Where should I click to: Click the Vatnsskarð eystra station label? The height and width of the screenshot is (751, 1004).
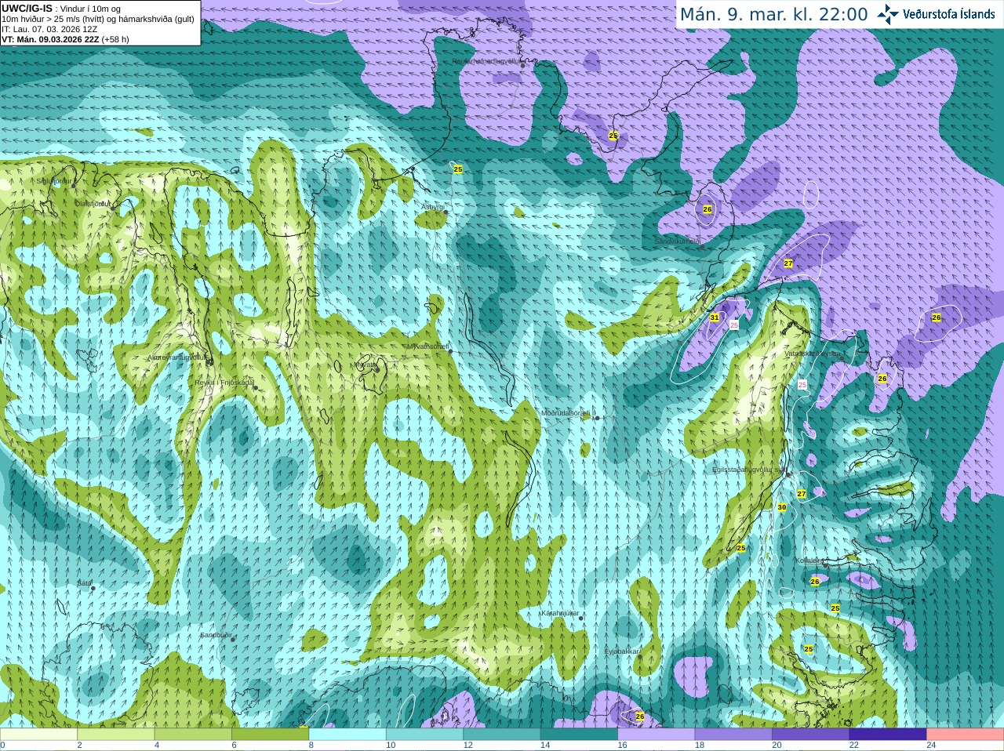(x=812, y=354)
